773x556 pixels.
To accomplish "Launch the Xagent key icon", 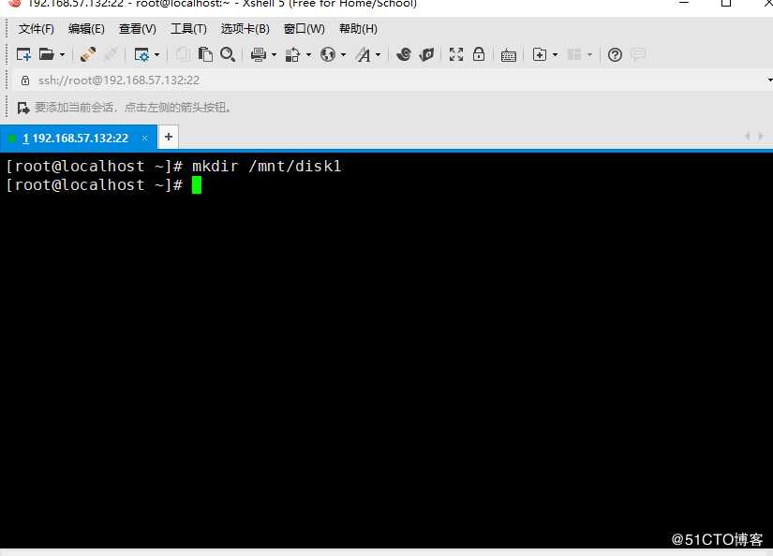I will pyautogui.click(x=426, y=54).
